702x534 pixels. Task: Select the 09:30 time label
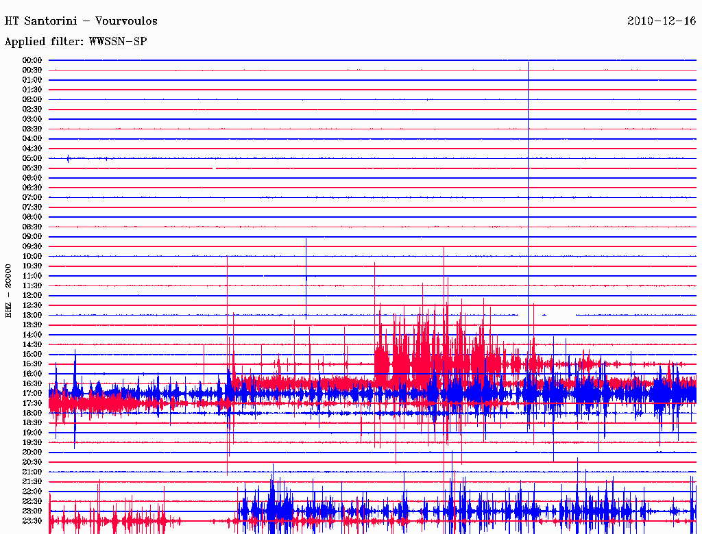(32, 246)
